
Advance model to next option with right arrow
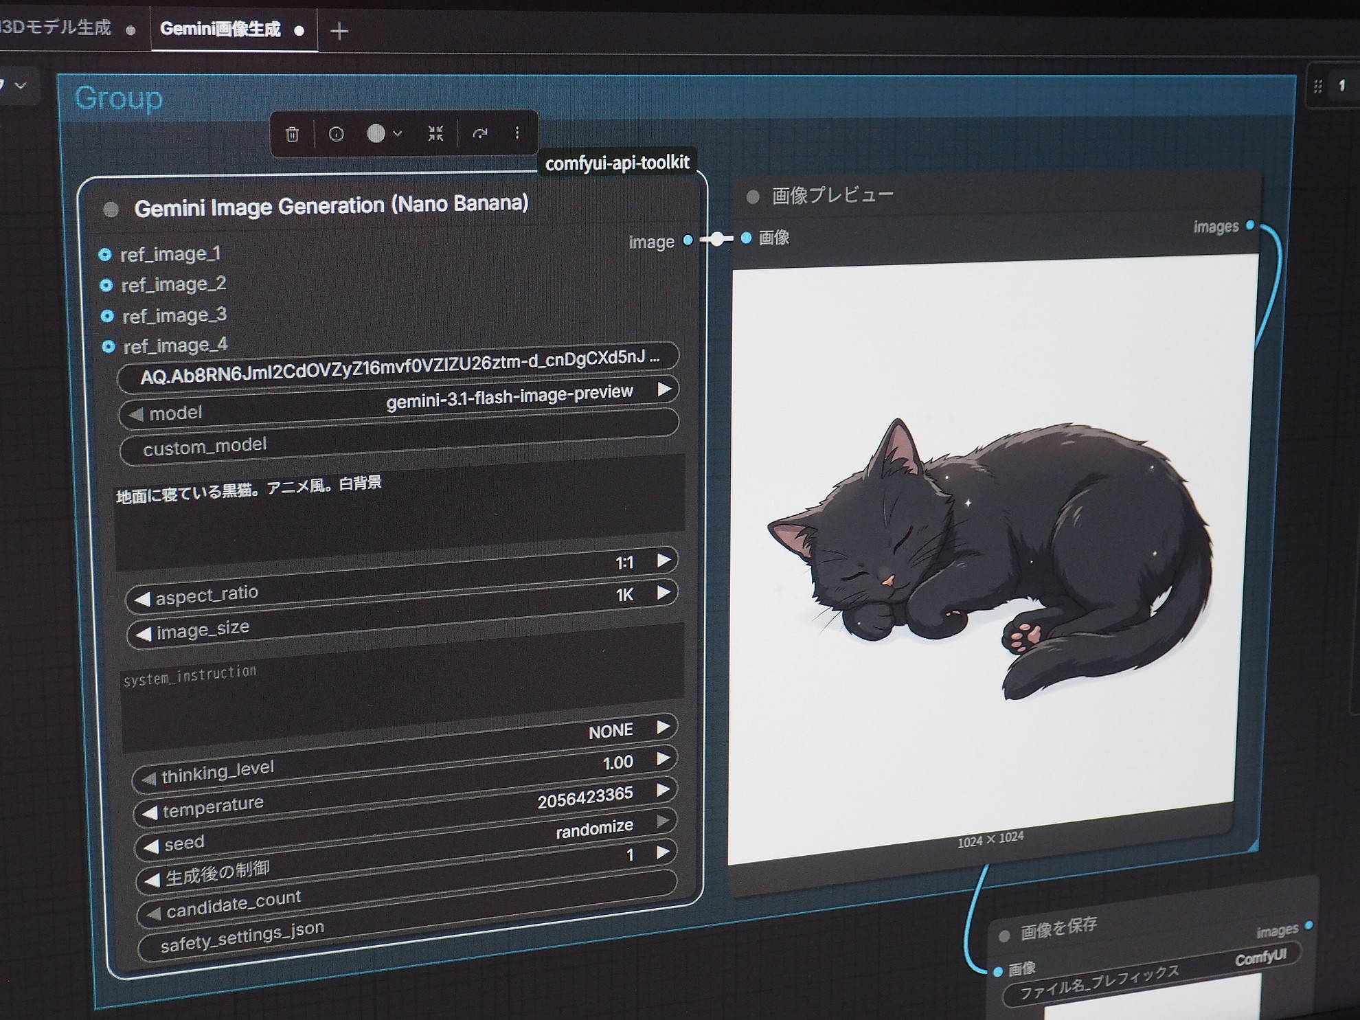click(664, 389)
